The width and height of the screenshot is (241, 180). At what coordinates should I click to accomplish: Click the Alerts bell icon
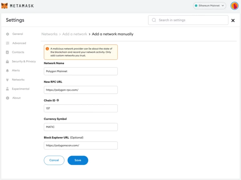point(8,71)
